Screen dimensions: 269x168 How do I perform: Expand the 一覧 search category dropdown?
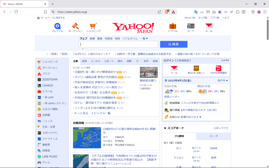pos(144,39)
